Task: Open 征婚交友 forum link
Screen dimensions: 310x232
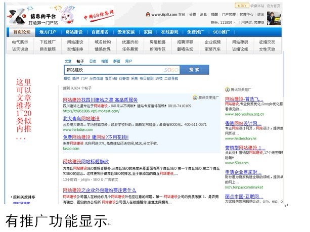Action: click(x=267, y=42)
